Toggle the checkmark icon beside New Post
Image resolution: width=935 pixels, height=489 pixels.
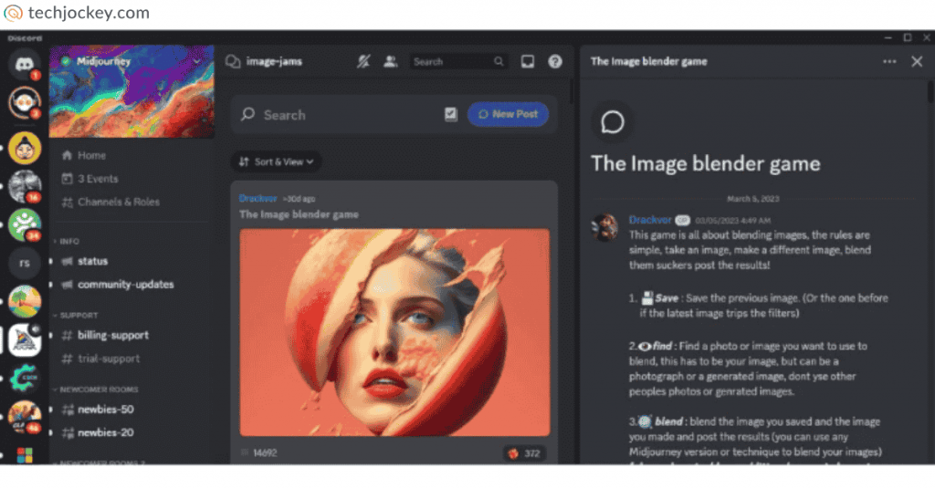coord(451,115)
